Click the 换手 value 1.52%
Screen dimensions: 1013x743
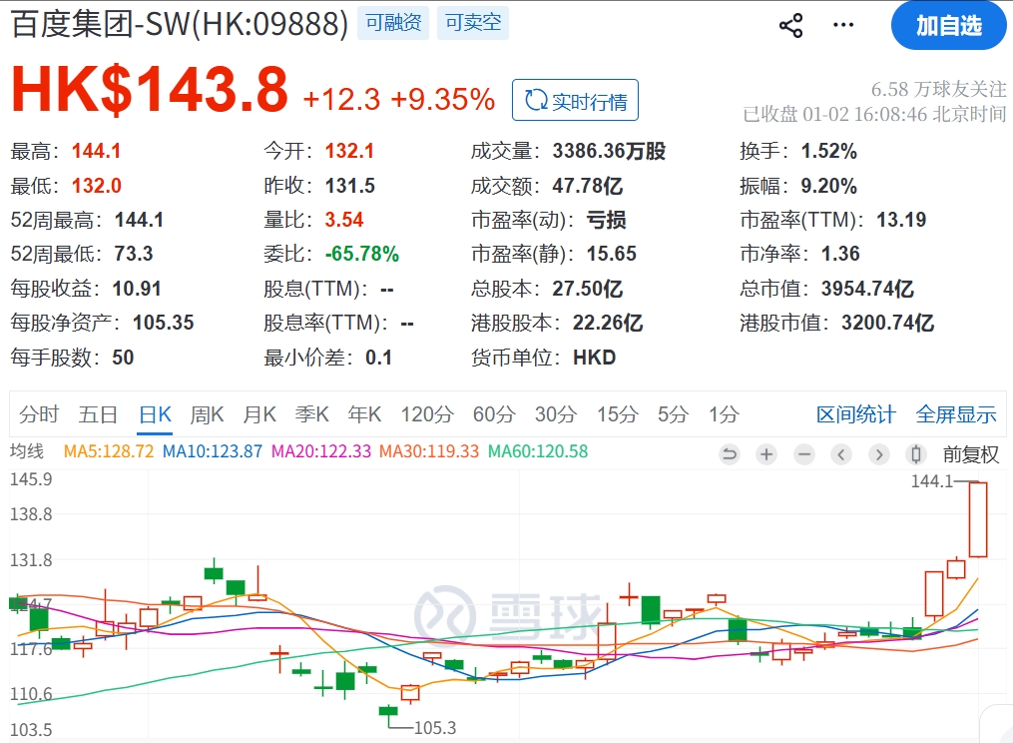829,151
